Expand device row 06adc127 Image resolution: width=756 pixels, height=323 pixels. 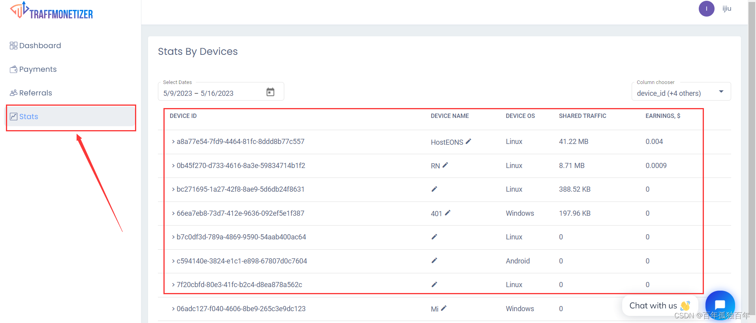pyautogui.click(x=173, y=309)
